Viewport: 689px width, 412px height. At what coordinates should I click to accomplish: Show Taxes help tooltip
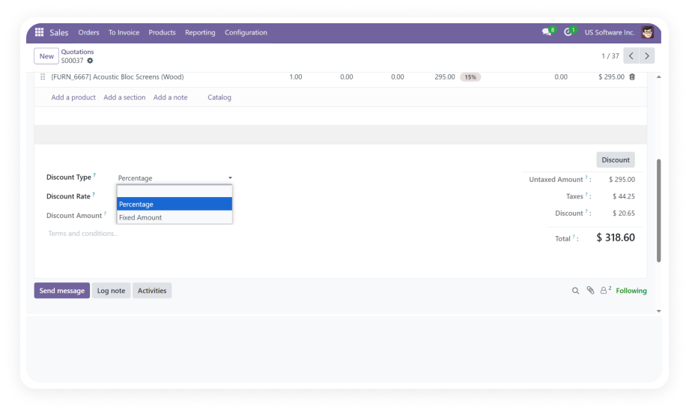(586, 194)
